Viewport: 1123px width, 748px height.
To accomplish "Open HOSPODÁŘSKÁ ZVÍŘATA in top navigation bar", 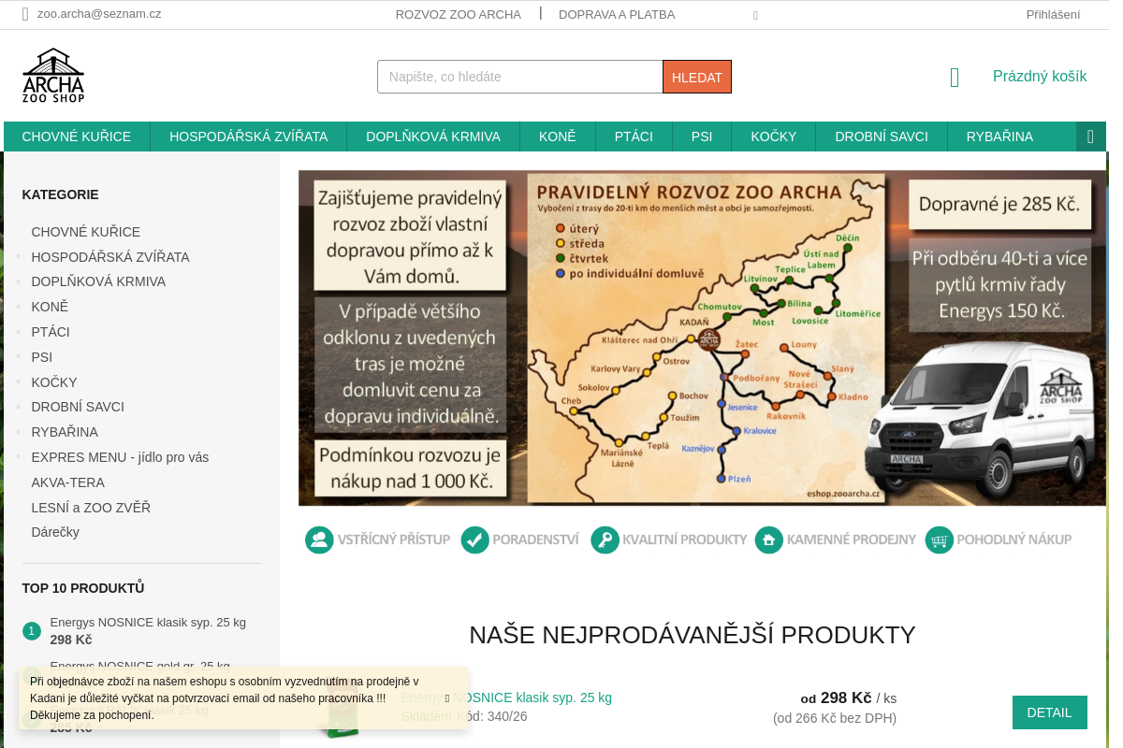I will pyautogui.click(x=249, y=137).
